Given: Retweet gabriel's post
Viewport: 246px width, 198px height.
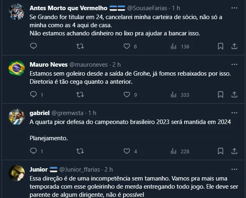Looking at the screenshot, I should (x=80, y=151).
